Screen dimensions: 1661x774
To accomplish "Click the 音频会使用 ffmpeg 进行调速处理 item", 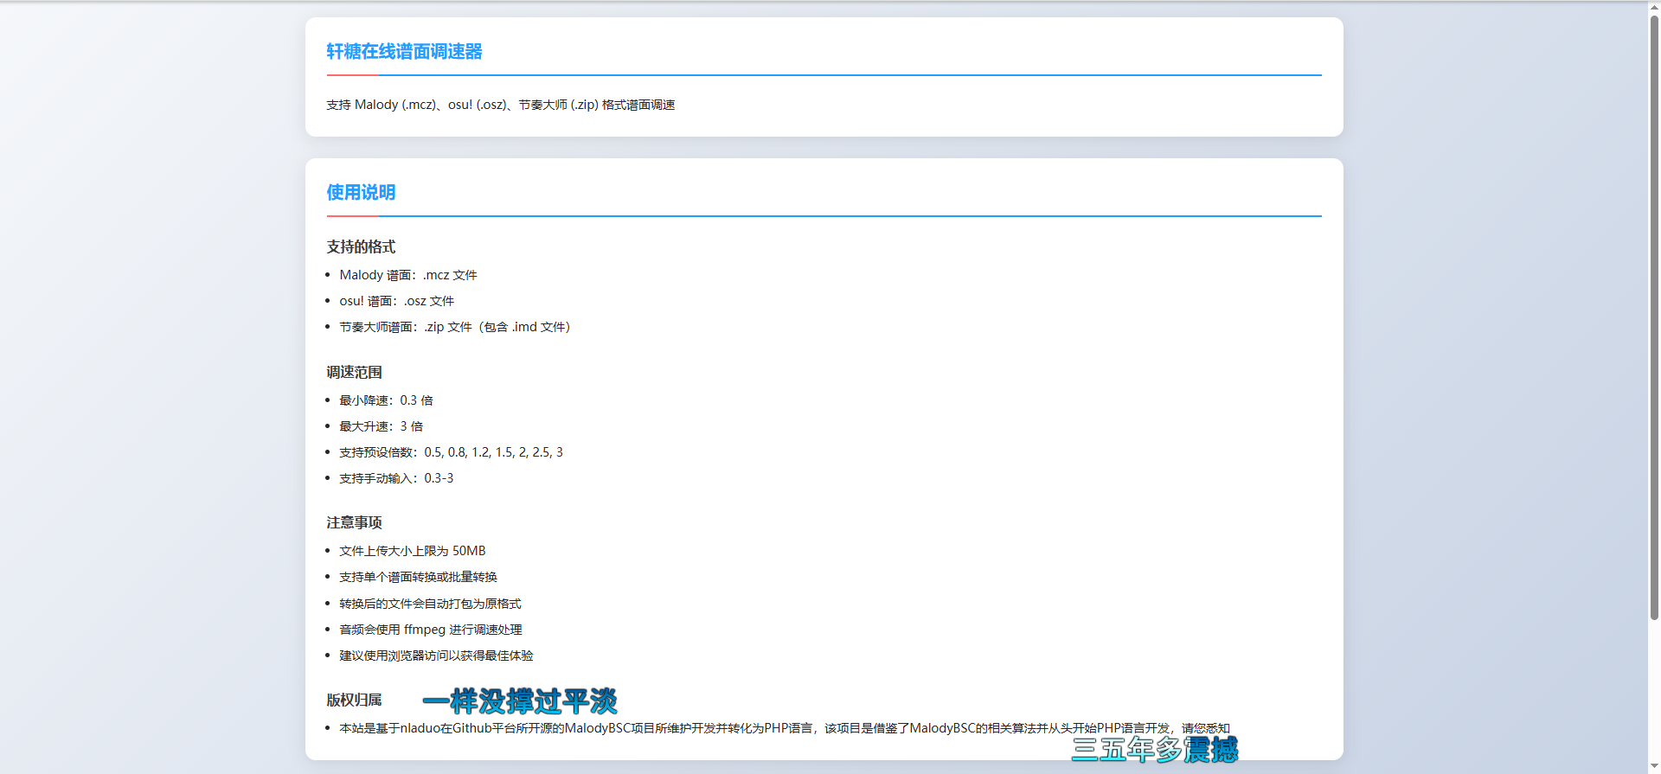I will point(431,630).
